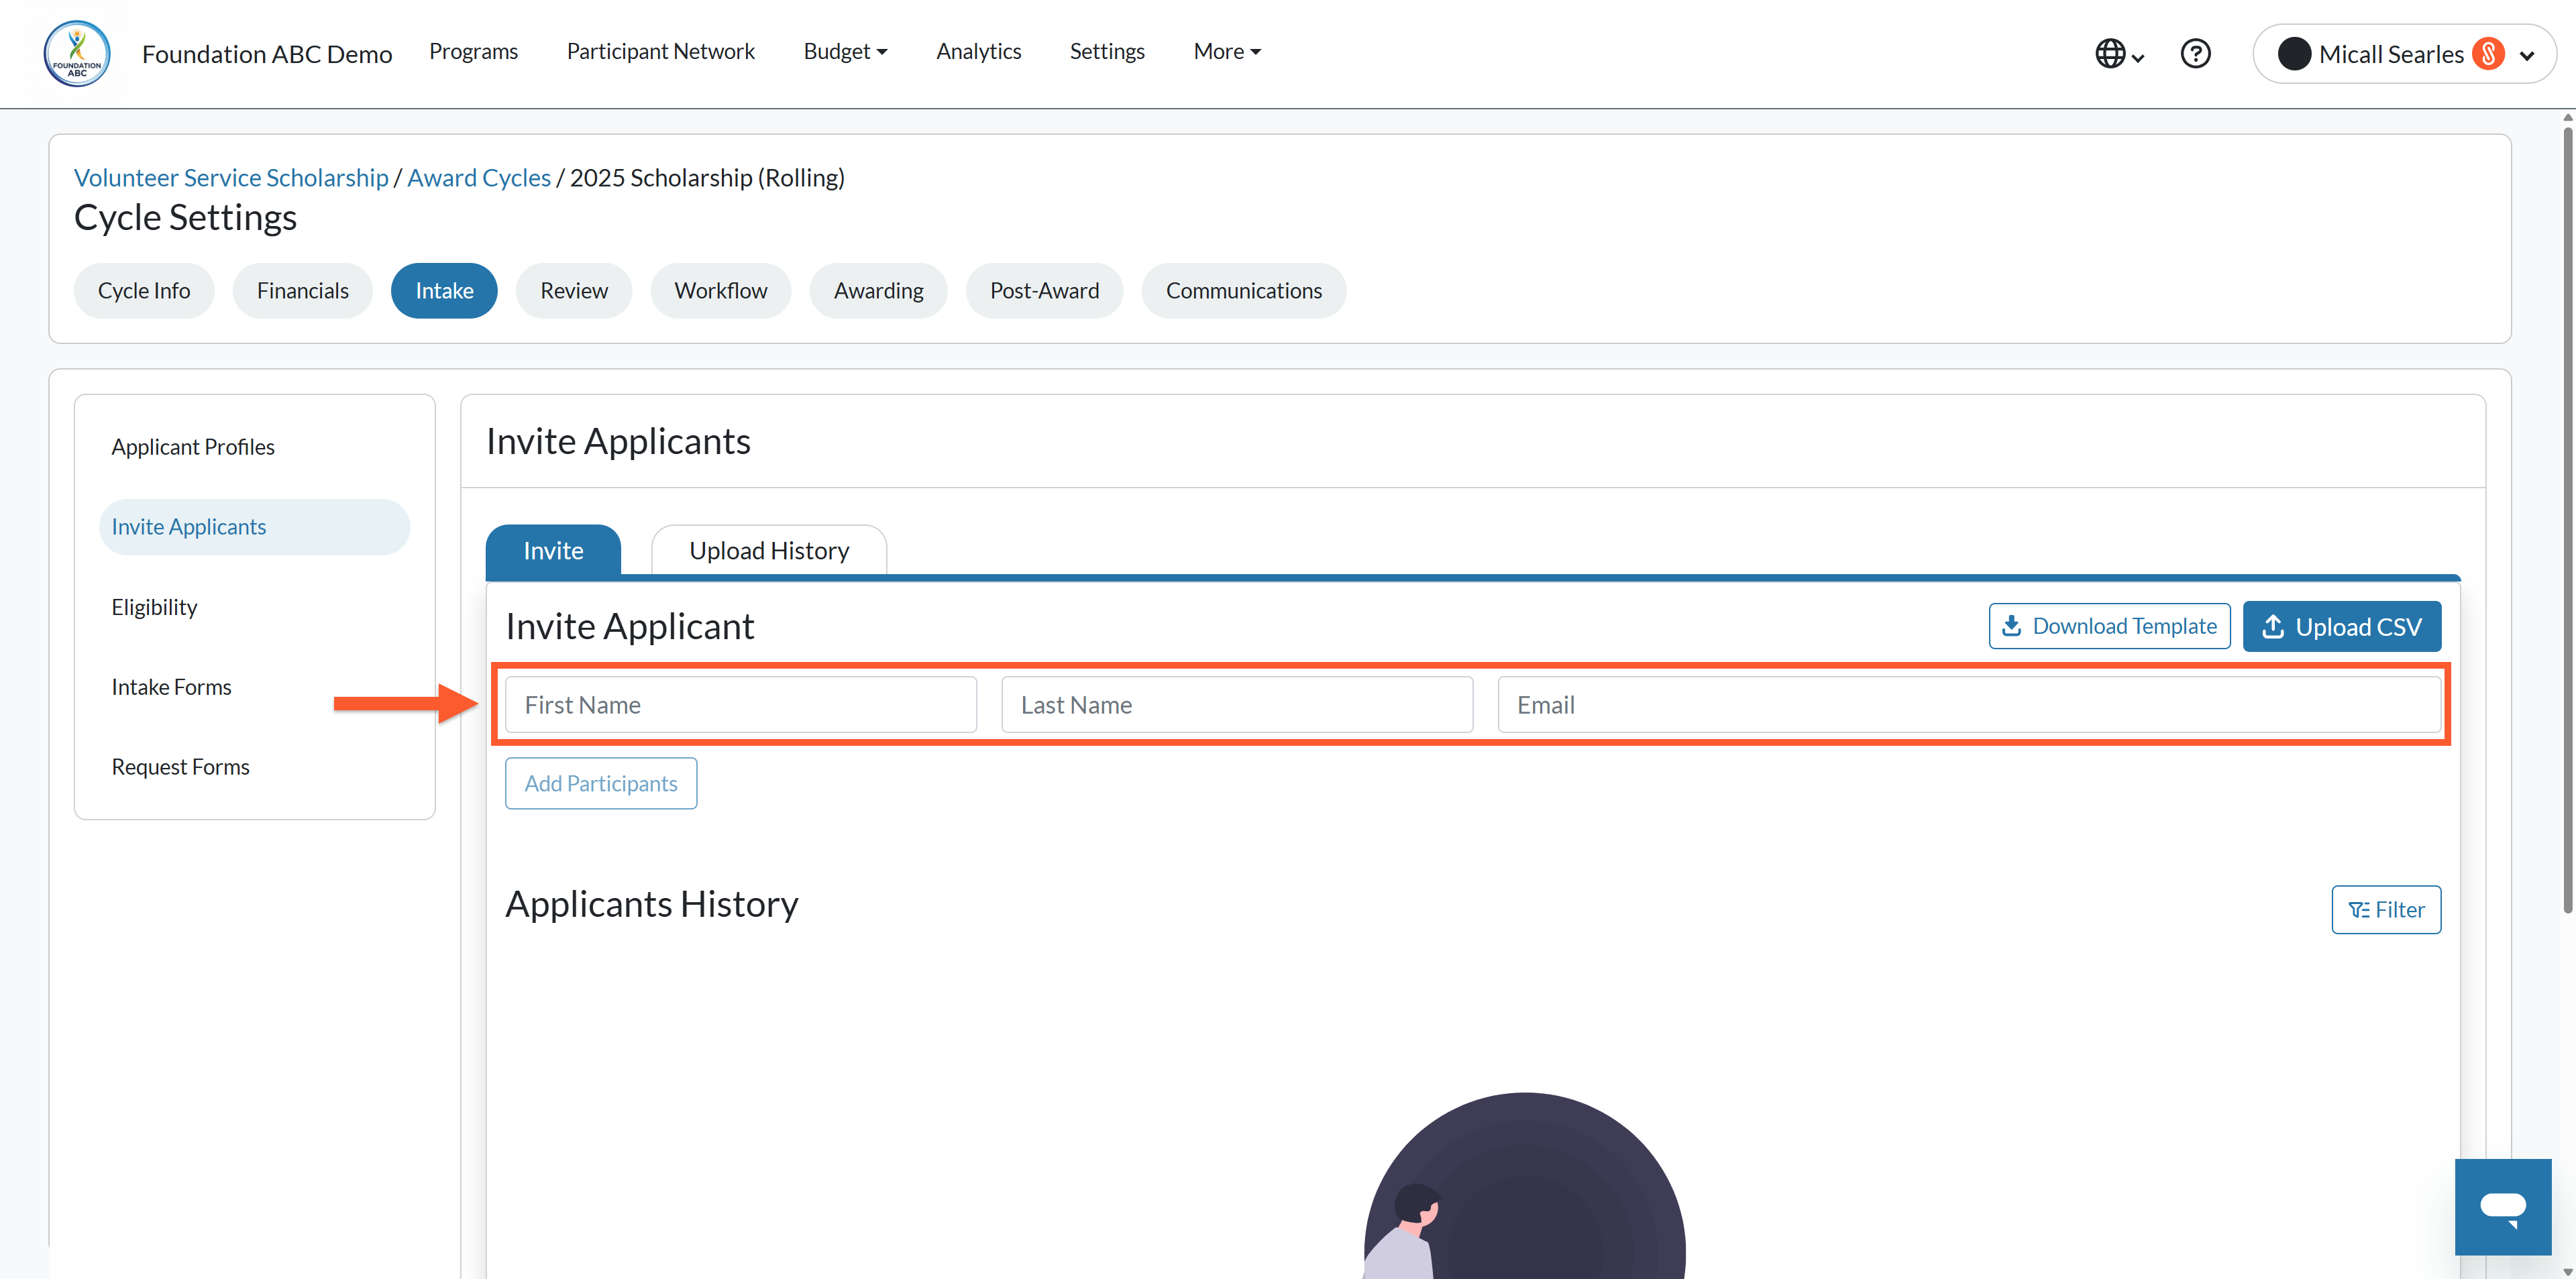Open Eligibility in the sidebar
2576x1279 pixels.
point(254,607)
